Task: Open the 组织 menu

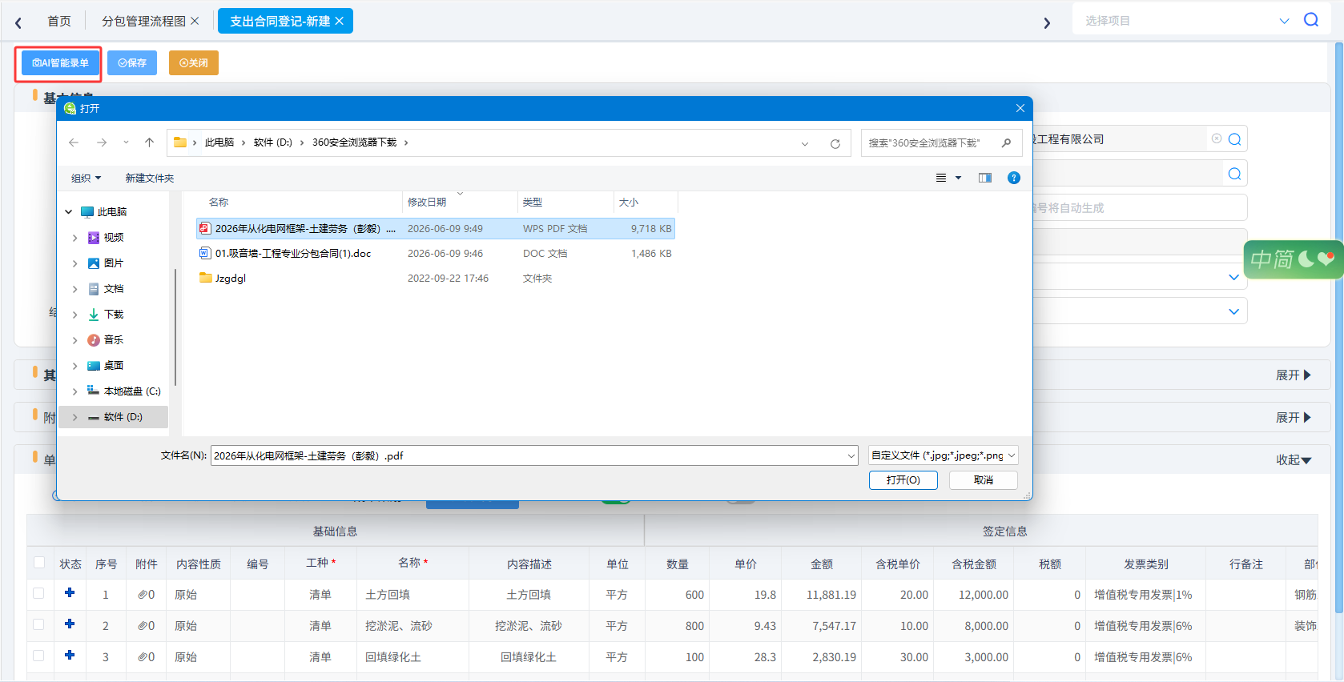Action: (86, 178)
